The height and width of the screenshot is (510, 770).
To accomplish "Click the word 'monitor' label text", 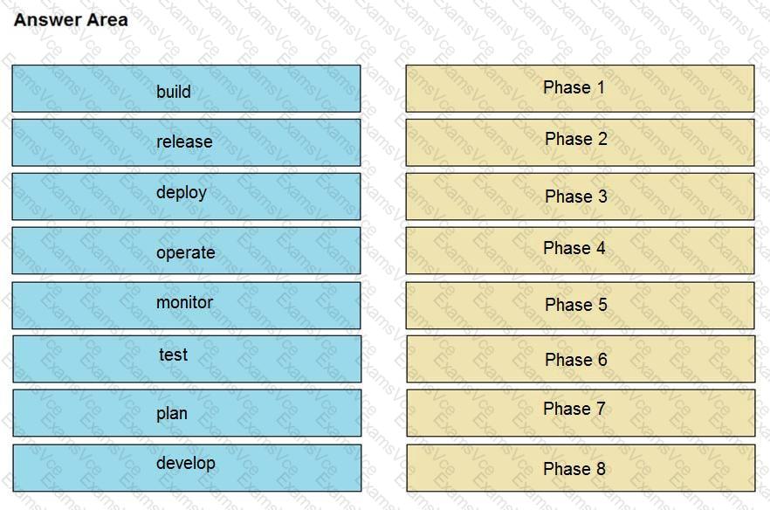I will click(185, 302).
